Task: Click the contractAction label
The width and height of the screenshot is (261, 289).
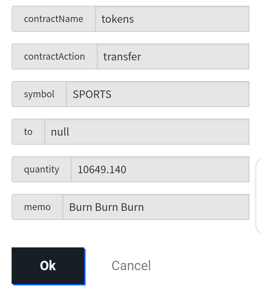Action: point(54,56)
